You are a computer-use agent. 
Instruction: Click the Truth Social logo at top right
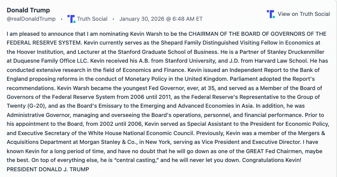pos(271,14)
